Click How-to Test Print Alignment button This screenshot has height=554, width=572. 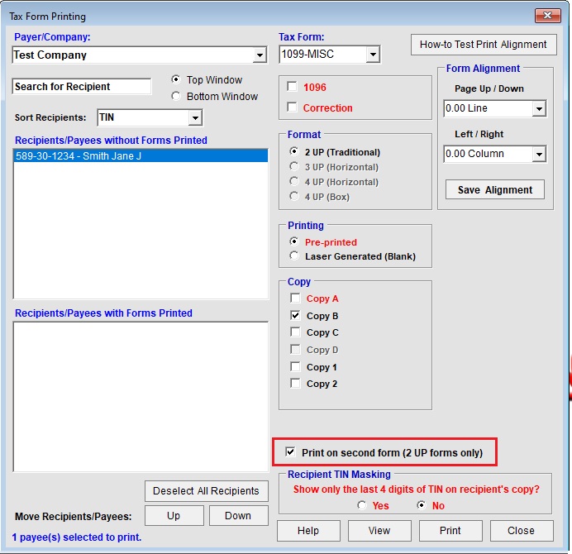click(x=484, y=45)
